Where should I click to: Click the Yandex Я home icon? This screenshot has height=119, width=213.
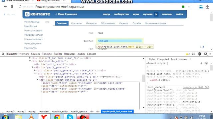[x=12, y=7]
